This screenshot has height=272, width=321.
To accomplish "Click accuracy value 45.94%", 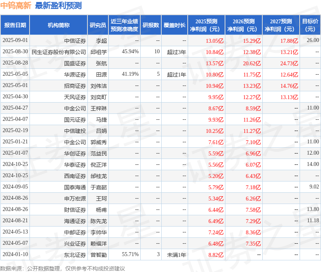I will coord(130,51).
